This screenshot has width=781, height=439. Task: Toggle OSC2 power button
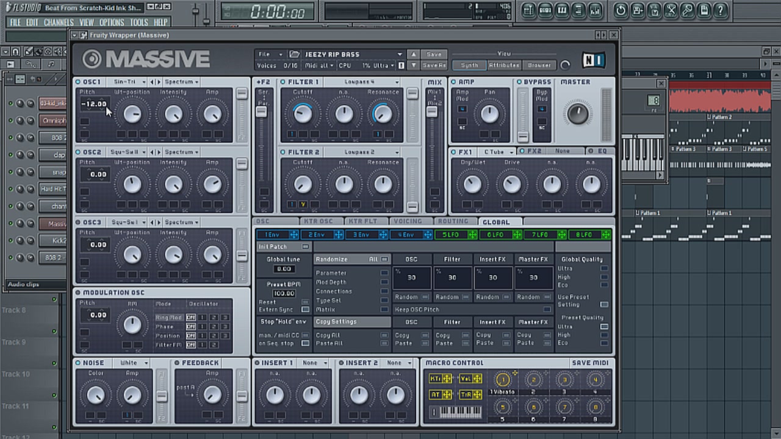point(79,152)
